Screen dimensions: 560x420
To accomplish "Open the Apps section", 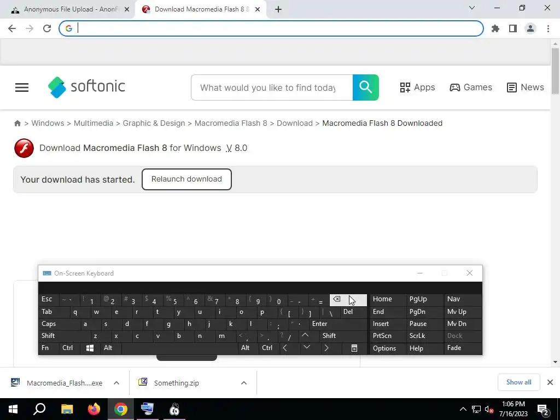I will tap(417, 87).
